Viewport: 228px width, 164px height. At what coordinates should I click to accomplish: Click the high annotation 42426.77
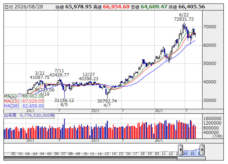tap(59, 75)
